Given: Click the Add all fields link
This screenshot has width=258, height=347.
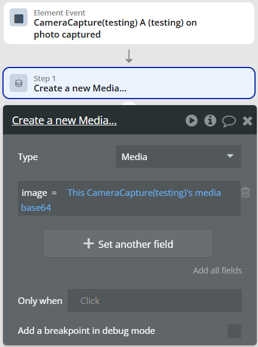Looking at the screenshot, I should coord(217,271).
